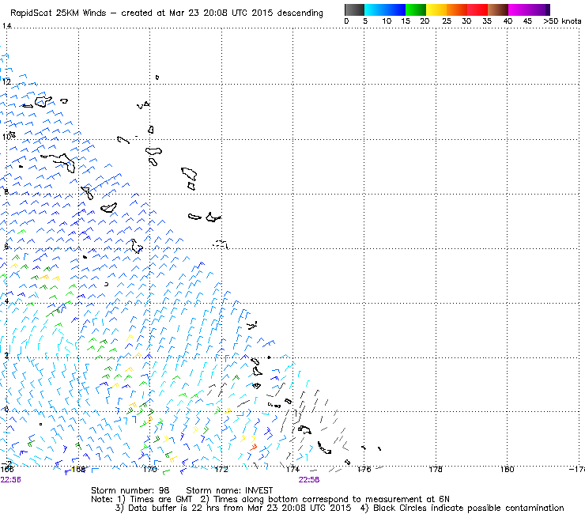Click the latitude axis label '14'
This screenshot has width=585, height=514.
(x=6, y=26)
